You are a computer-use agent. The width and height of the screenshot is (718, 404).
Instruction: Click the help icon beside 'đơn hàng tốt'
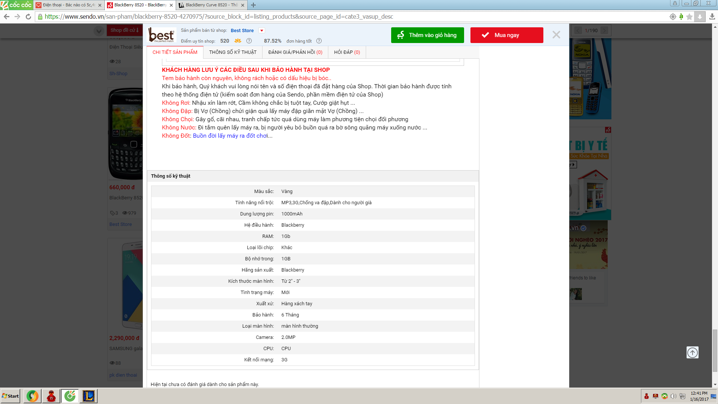click(319, 41)
